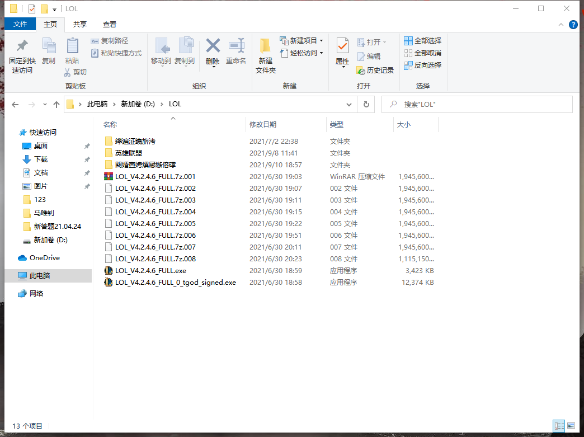Click Paste shortcut (粘贴快捷方式)
584x437 pixels.
tap(116, 53)
